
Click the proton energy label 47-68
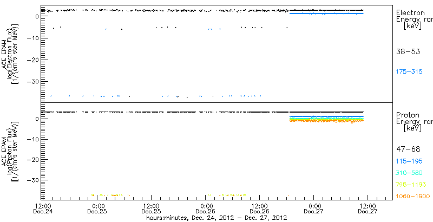[x=408, y=149]
